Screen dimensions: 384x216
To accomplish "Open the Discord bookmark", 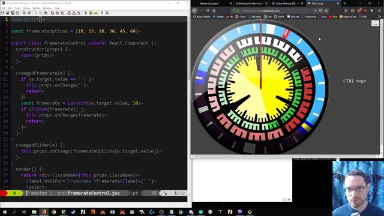I will (x=293, y=17).
